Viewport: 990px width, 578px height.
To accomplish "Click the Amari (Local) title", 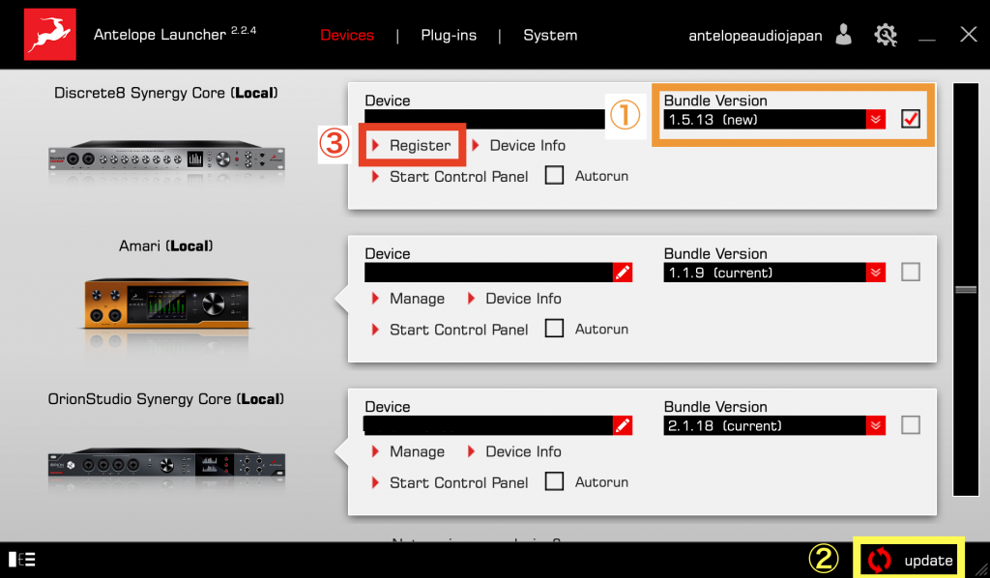I will tap(166, 246).
